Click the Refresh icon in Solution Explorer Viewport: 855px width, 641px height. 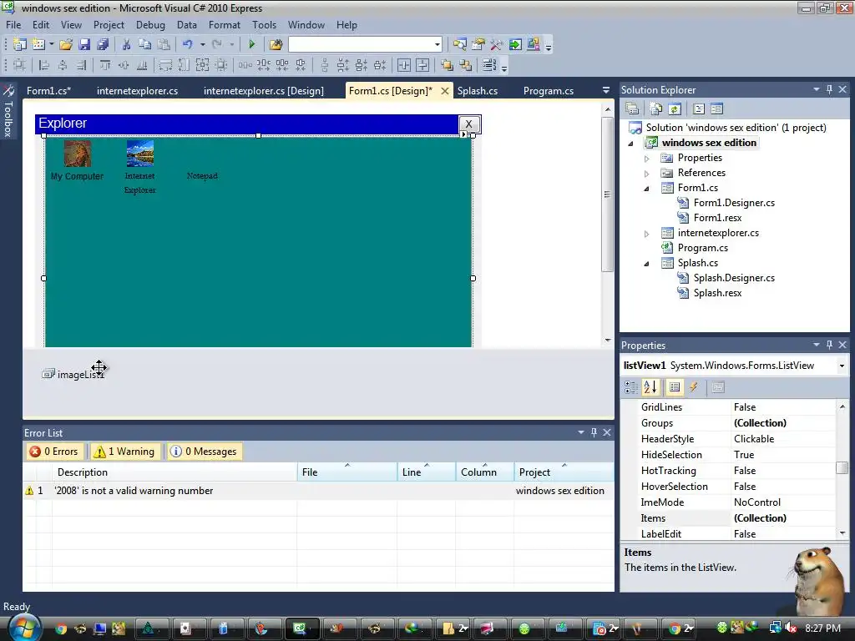pyautogui.click(x=675, y=109)
